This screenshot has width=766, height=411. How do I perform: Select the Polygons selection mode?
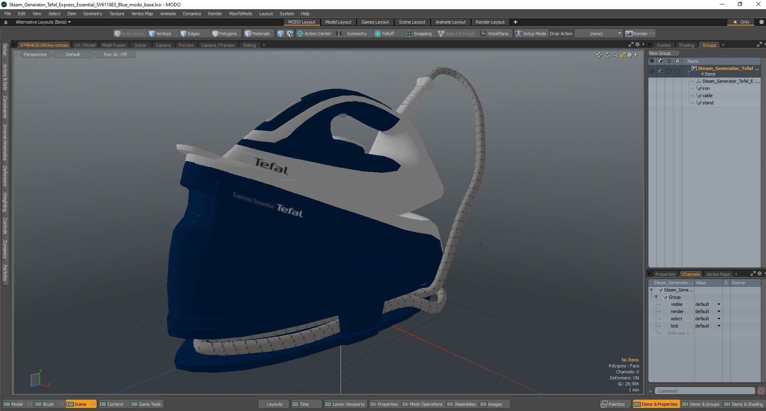(x=225, y=34)
